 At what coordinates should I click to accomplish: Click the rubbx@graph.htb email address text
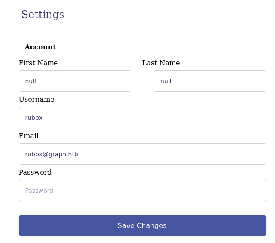coord(51,154)
